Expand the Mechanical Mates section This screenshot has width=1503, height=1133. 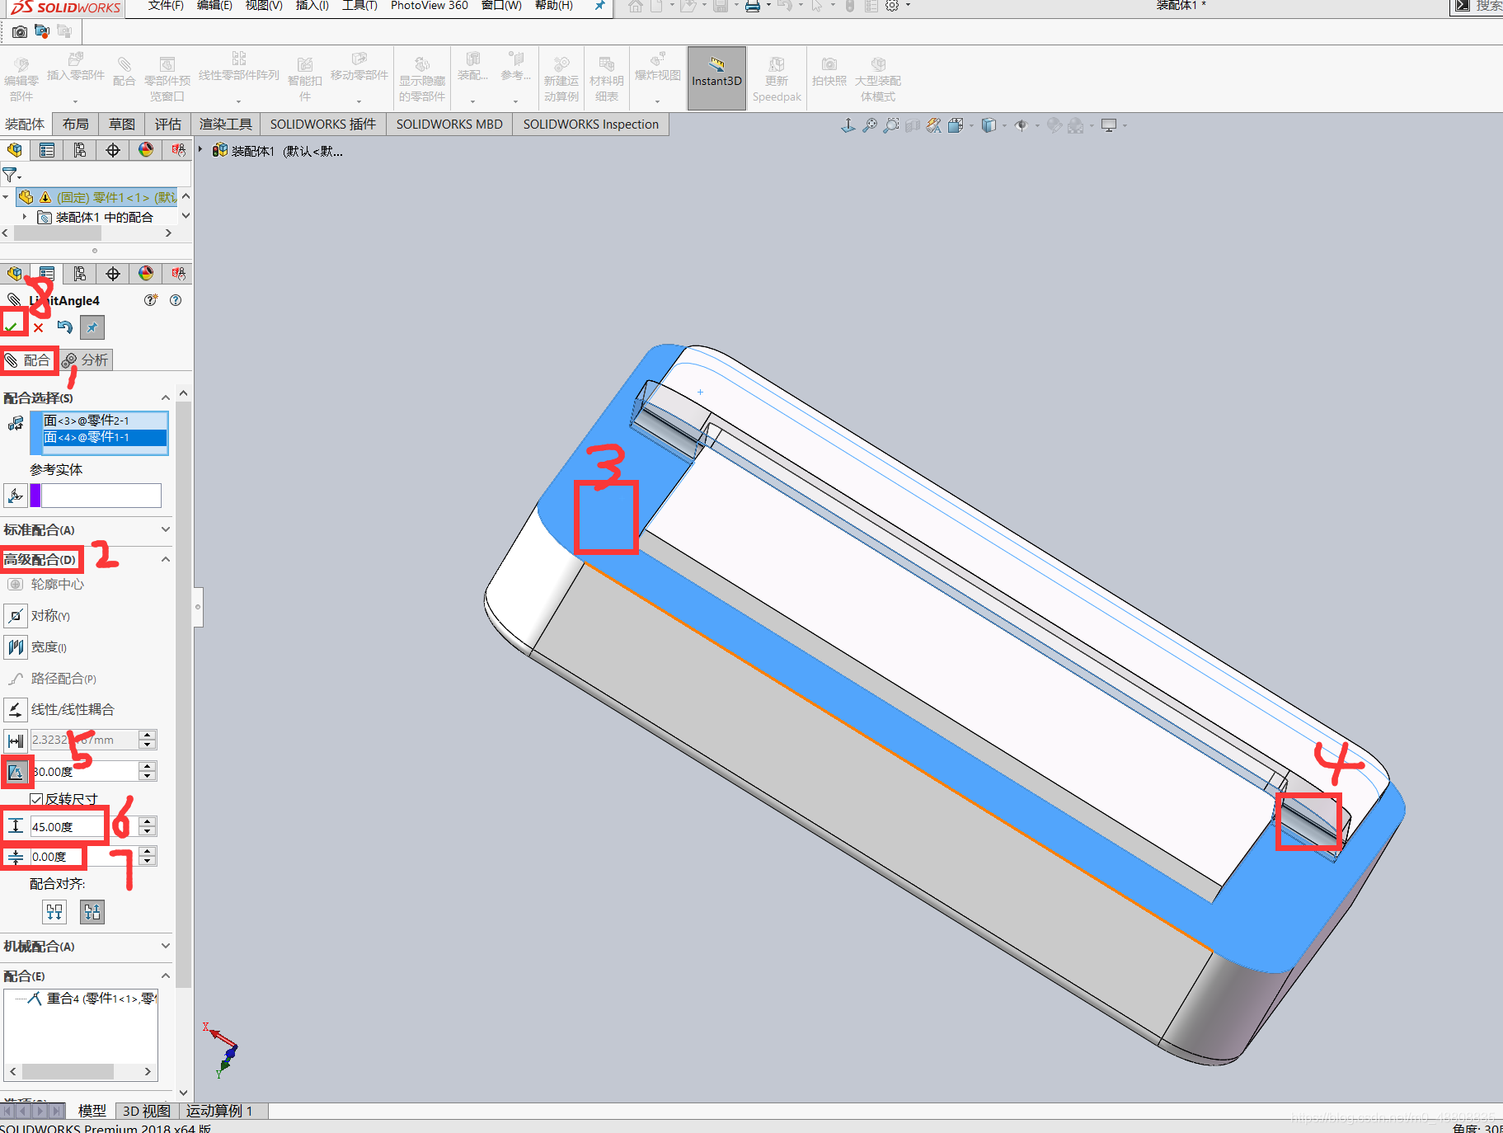coord(165,946)
